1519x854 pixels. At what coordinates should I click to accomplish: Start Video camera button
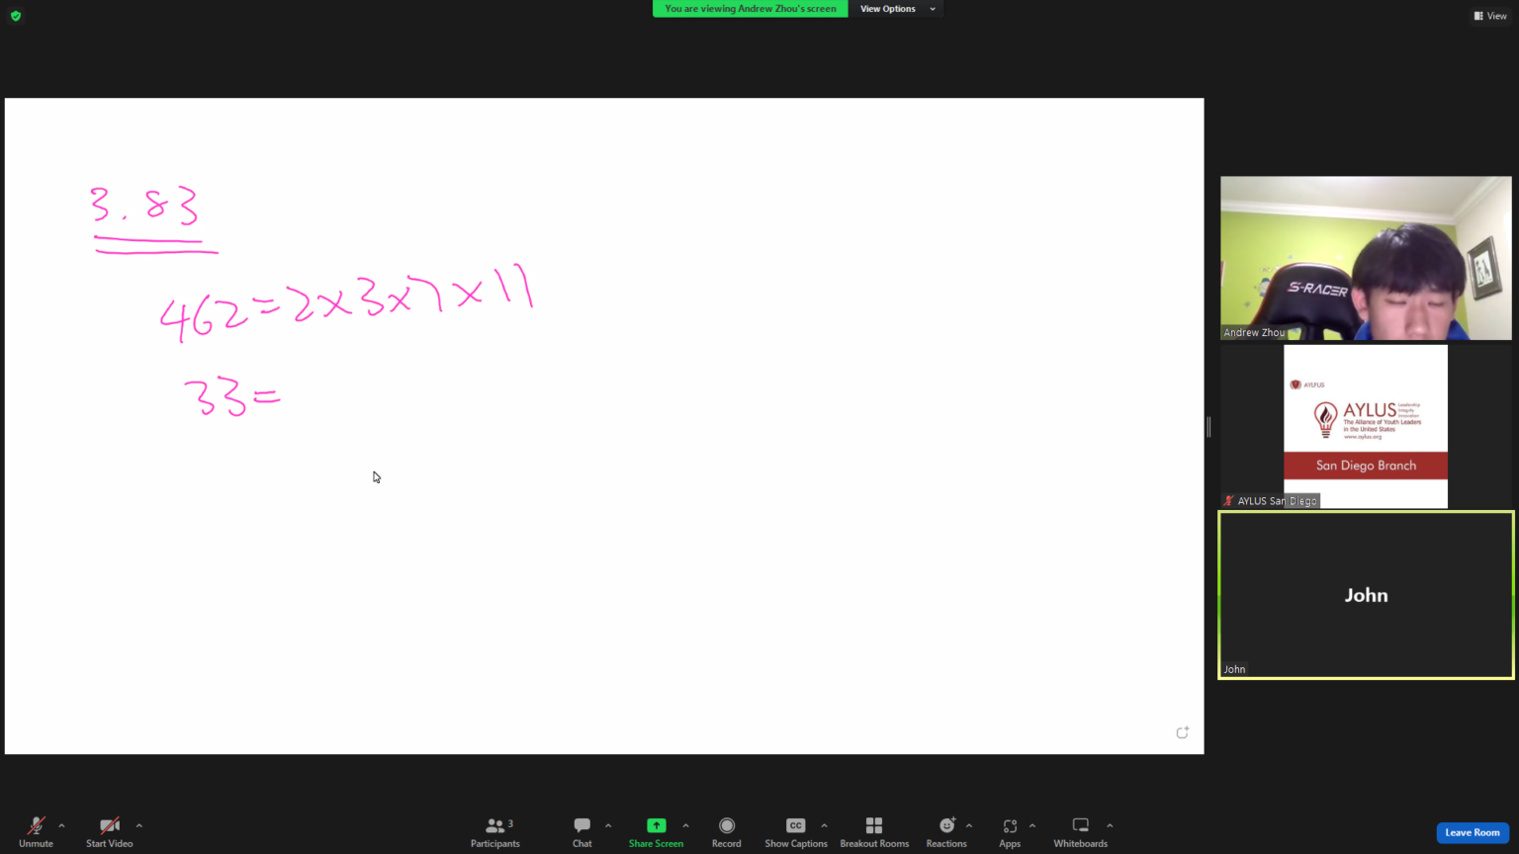[x=109, y=832]
